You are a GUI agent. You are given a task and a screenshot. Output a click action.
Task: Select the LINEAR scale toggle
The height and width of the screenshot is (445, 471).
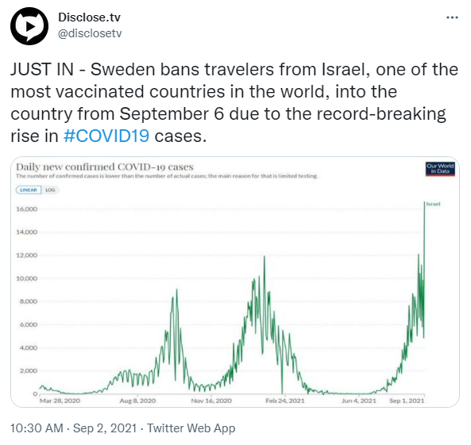point(29,190)
